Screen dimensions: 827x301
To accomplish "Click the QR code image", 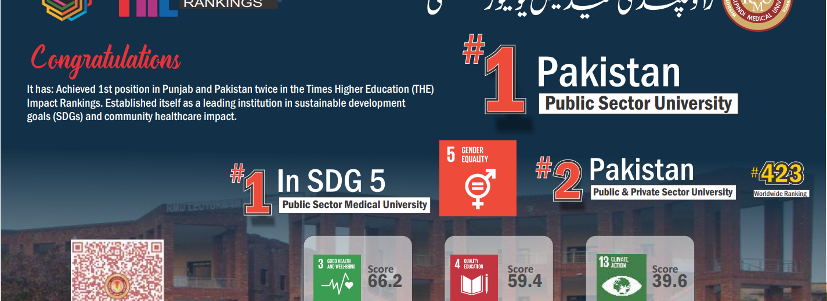I will point(118,271).
